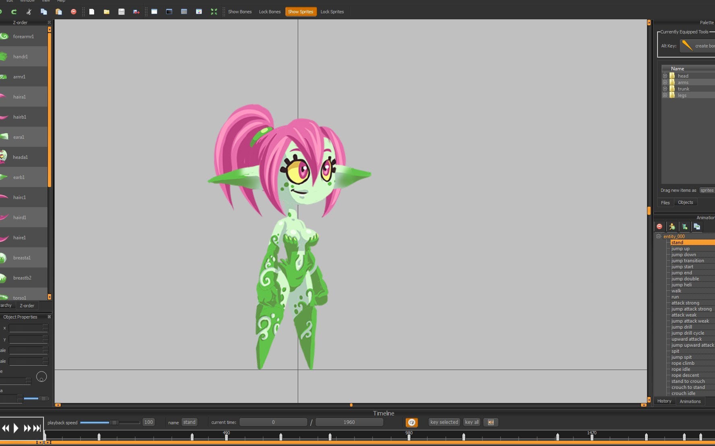Click the playback speed value 100
Image resolution: width=715 pixels, height=446 pixels.
(x=148, y=422)
